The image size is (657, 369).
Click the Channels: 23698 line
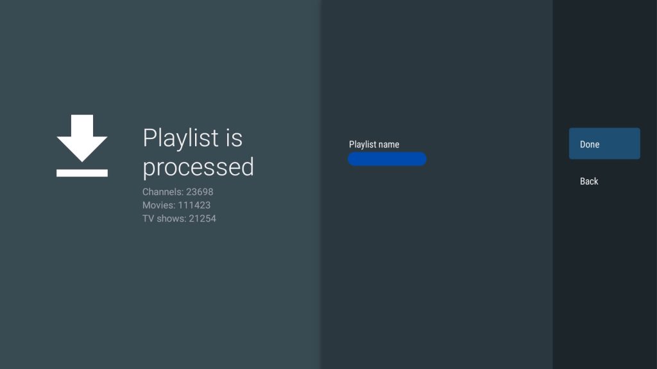click(x=178, y=192)
